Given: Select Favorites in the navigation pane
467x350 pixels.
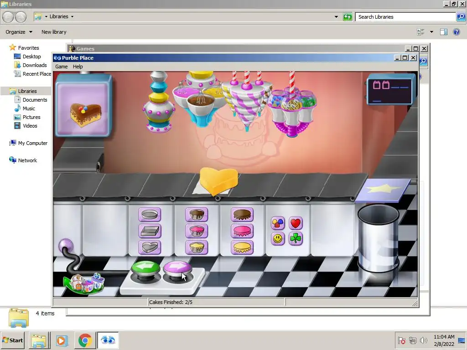Looking at the screenshot, I should tap(24, 47).
